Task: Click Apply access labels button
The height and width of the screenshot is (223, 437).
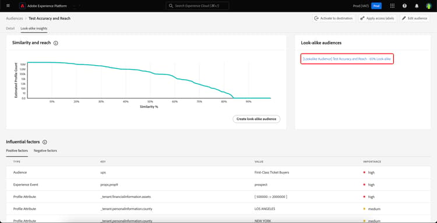Action: (378, 19)
